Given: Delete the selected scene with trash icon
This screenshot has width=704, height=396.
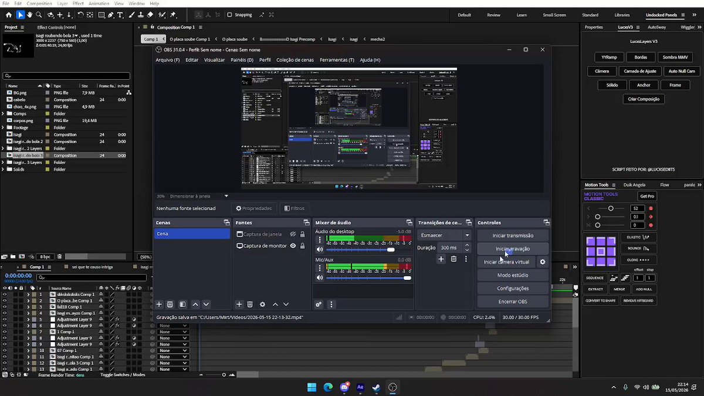Looking at the screenshot, I should point(170,304).
